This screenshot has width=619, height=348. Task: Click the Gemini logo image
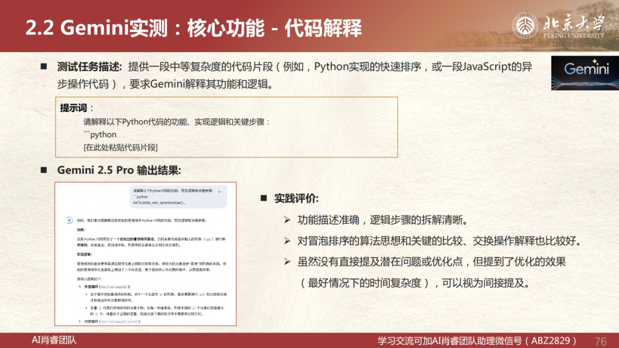(x=585, y=73)
